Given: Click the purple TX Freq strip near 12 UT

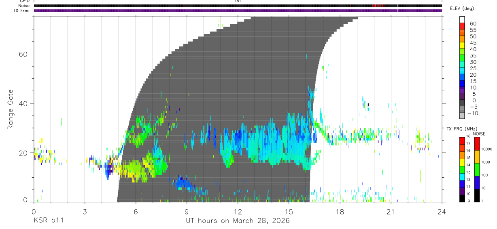Looking at the screenshot, I should click(x=238, y=11).
